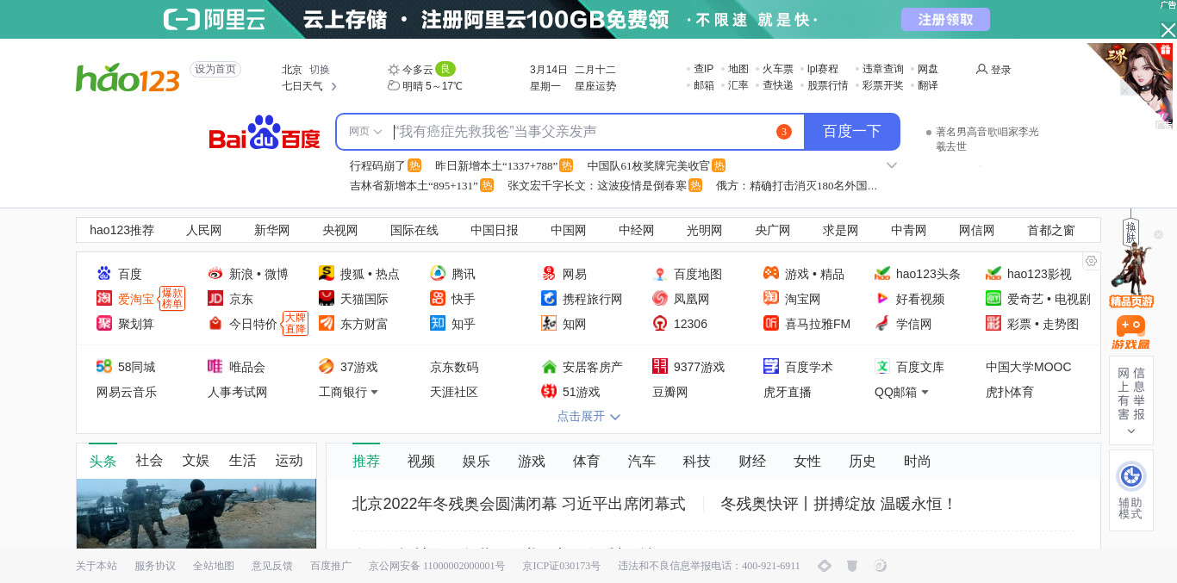Select the 社会 news tab
Viewport: 1177px width, 583px height.
coord(149,461)
